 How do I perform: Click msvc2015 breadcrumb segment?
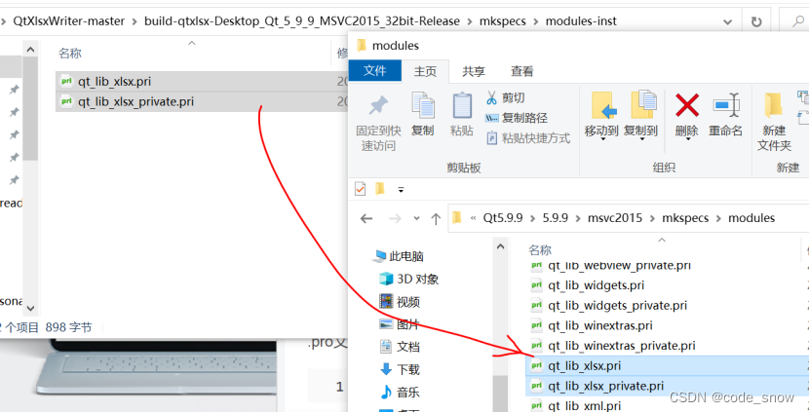coord(615,218)
